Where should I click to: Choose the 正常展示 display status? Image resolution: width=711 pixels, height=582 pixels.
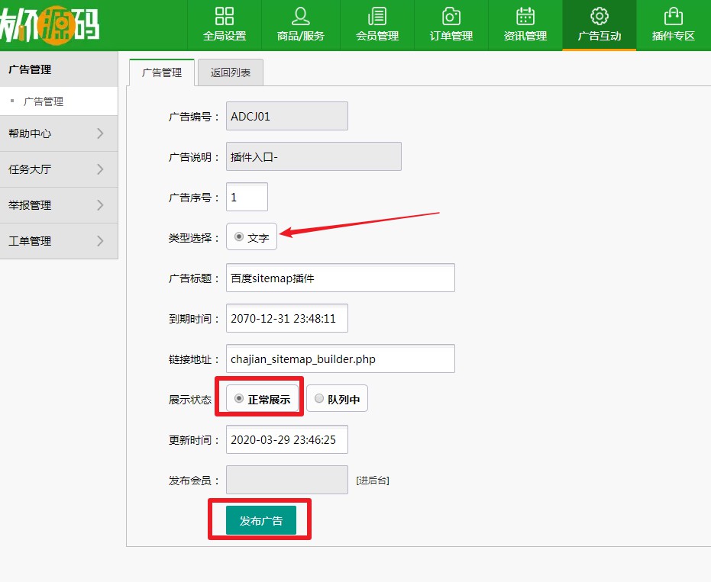click(x=239, y=399)
